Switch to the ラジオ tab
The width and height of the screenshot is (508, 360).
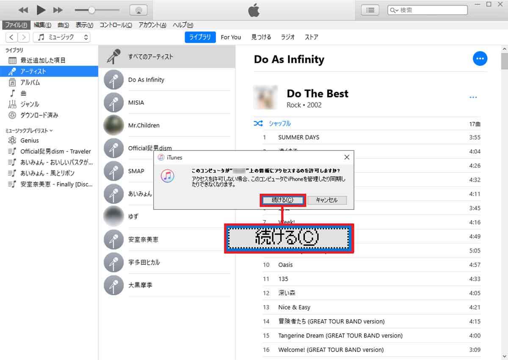(x=288, y=37)
